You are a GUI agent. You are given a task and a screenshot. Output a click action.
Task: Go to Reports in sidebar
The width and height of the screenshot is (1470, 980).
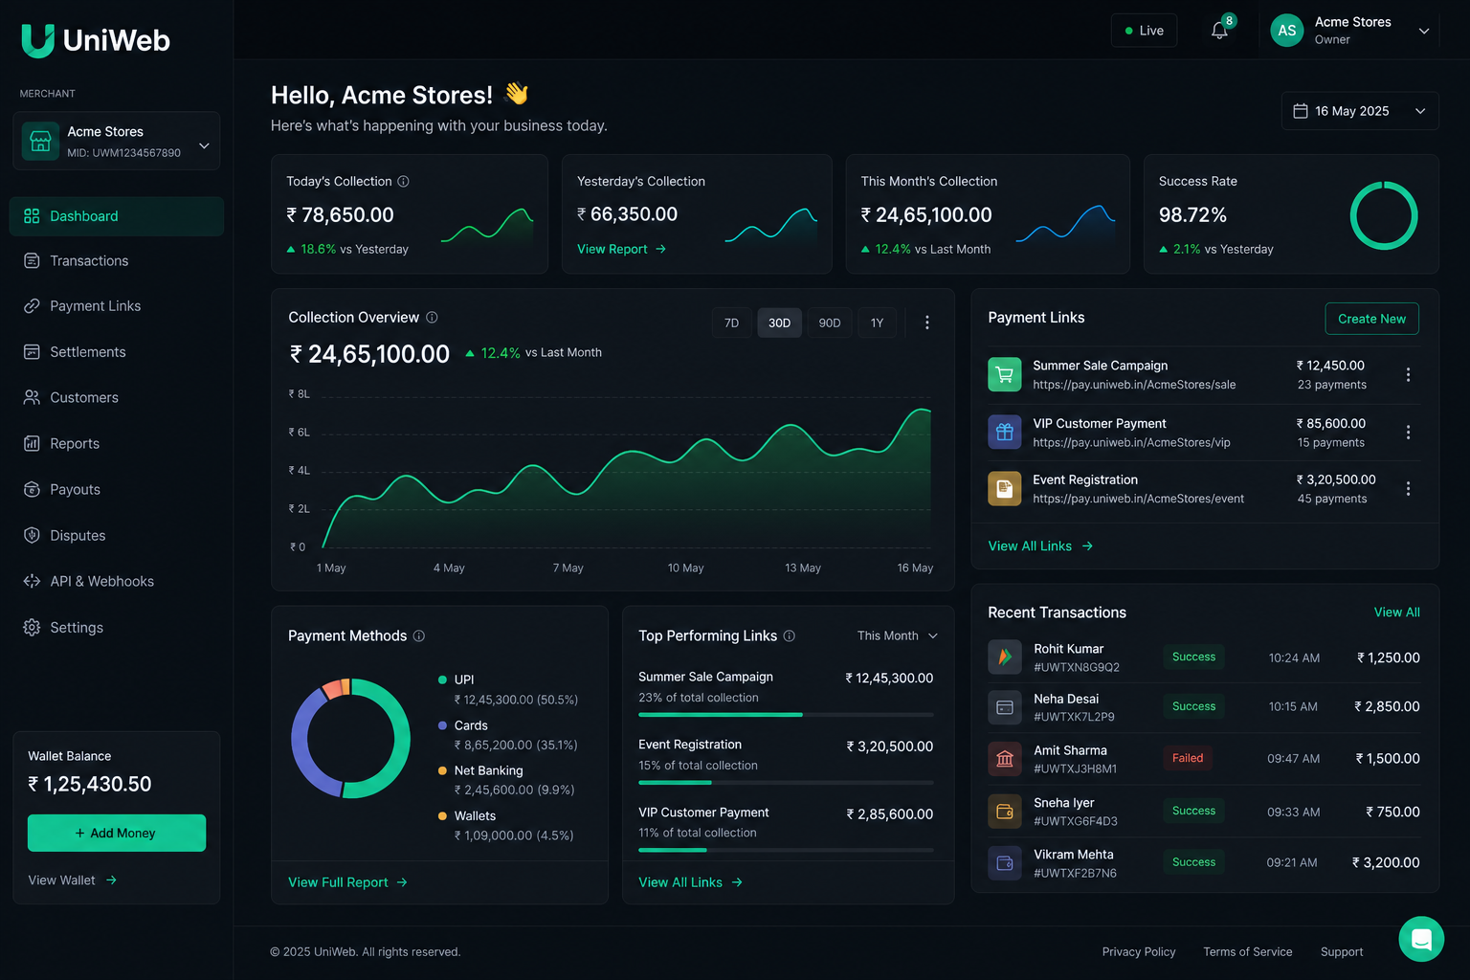117,443
